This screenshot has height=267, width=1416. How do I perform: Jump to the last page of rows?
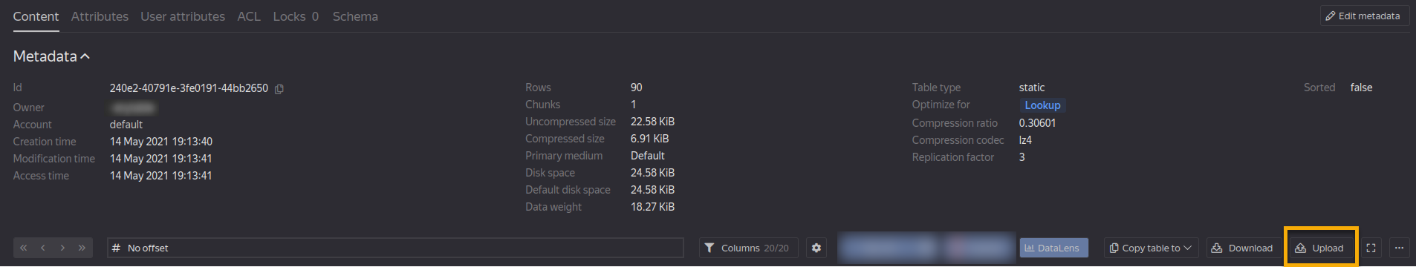[x=82, y=248]
